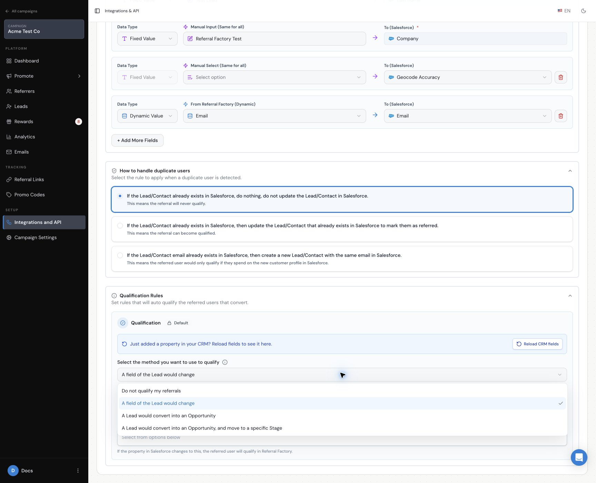Screen dimensions: 596x483
Task: Open the Promo Codes page
Action: (x=44, y=195)
